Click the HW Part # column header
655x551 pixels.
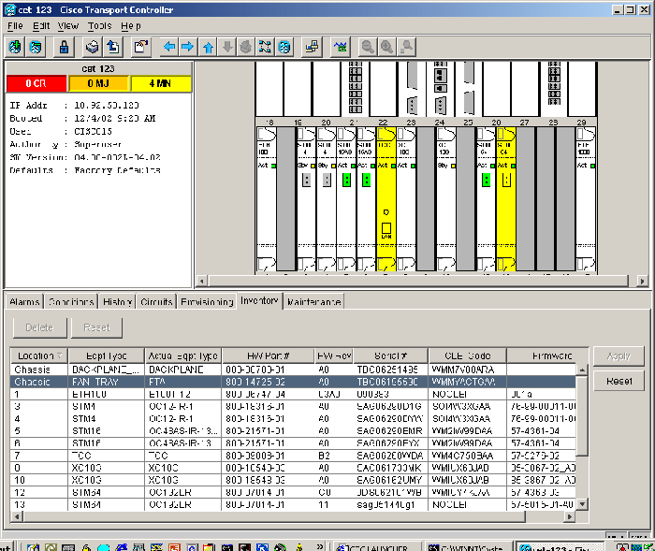[268, 355]
